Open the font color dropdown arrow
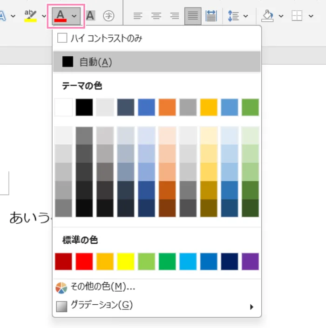 pos(75,16)
